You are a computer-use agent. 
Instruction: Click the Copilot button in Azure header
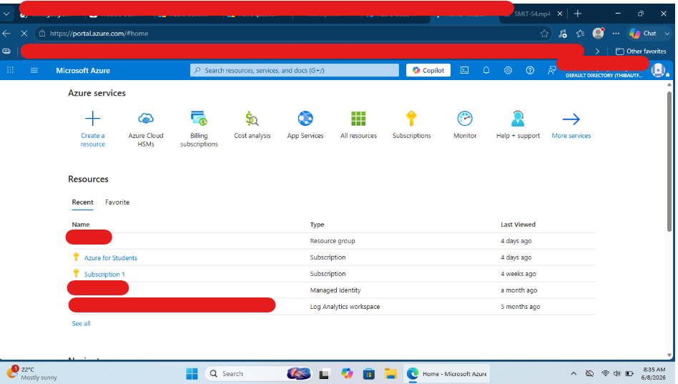[x=428, y=70]
